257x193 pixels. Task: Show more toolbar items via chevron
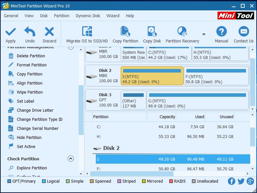coord(204,34)
